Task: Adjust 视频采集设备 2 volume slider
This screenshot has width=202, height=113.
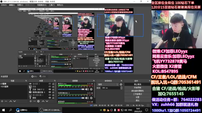Action: coord(71,98)
